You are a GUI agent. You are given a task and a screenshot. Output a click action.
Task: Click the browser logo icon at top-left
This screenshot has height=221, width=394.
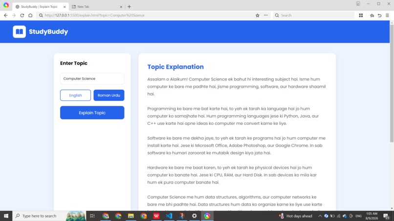coord(6,5)
